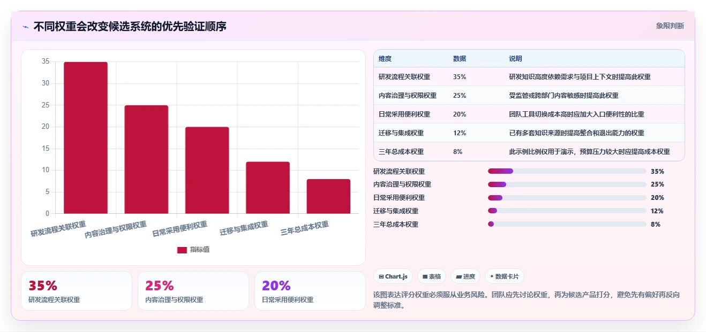Viewport: 706px width, 332px height.
Task: Click the 20% data card
Action: pyautogui.click(x=310, y=291)
